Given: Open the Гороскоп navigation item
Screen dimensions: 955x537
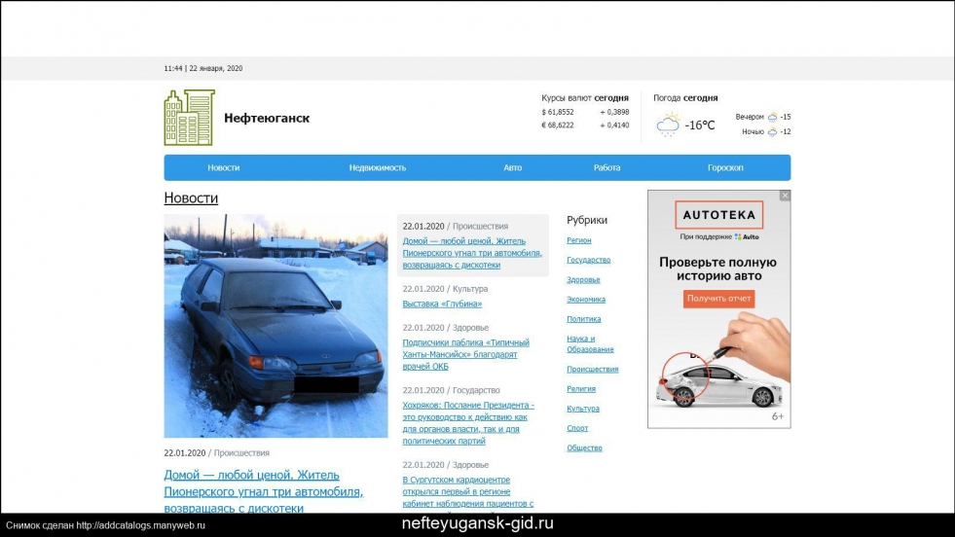Looking at the screenshot, I should (725, 167).
